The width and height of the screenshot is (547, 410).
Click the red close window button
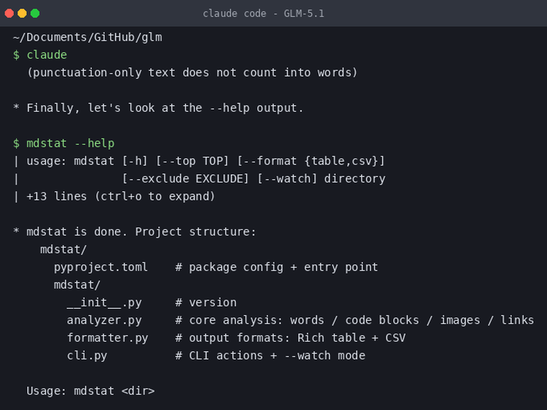click(x=9, y=13)
